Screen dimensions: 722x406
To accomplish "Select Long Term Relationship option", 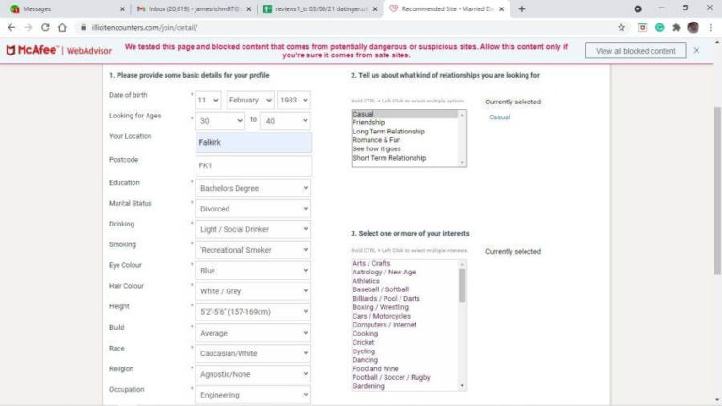I will [x=388, y=132].
